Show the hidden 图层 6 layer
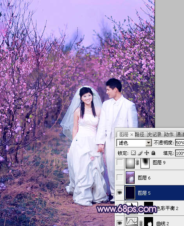The image size is (184, 226). (x=120, y=178)
